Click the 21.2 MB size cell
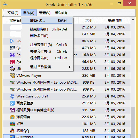Screen dimensions: 138x138 click(89, 27)
